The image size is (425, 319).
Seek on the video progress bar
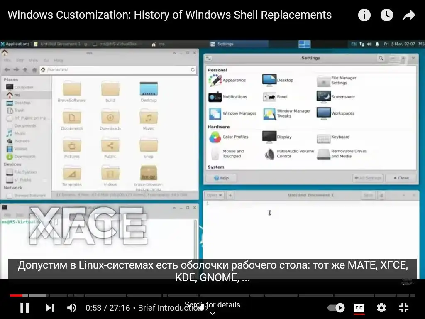(212, 295)
